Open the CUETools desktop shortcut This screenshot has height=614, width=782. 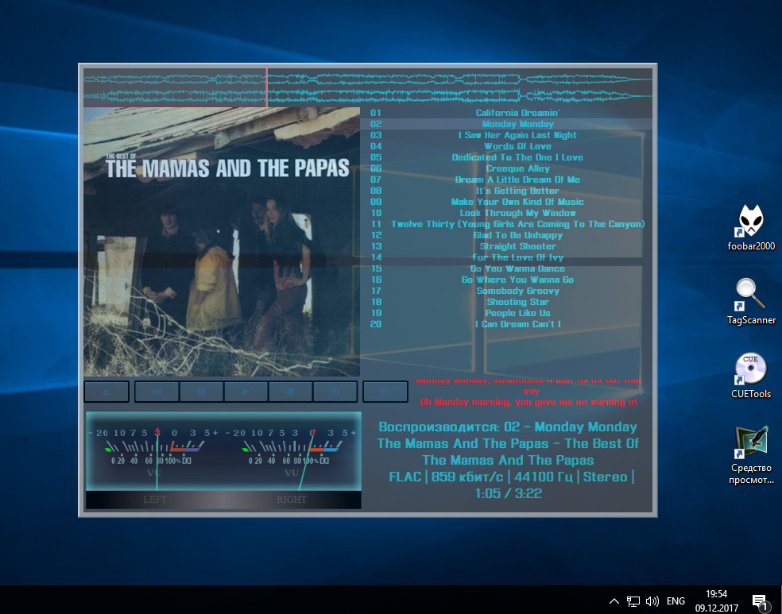click(x=751, y=375)
